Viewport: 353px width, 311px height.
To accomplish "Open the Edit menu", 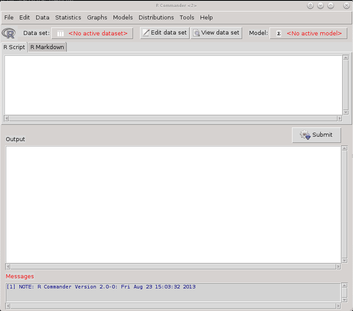I will 24,17.
